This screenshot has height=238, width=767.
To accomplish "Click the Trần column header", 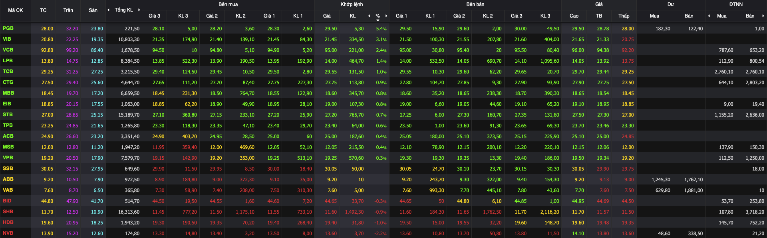I will coord(68,10).
